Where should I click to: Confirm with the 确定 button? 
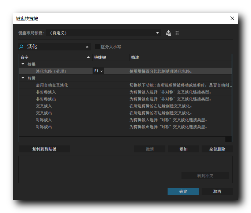click(x=183, y=191)
